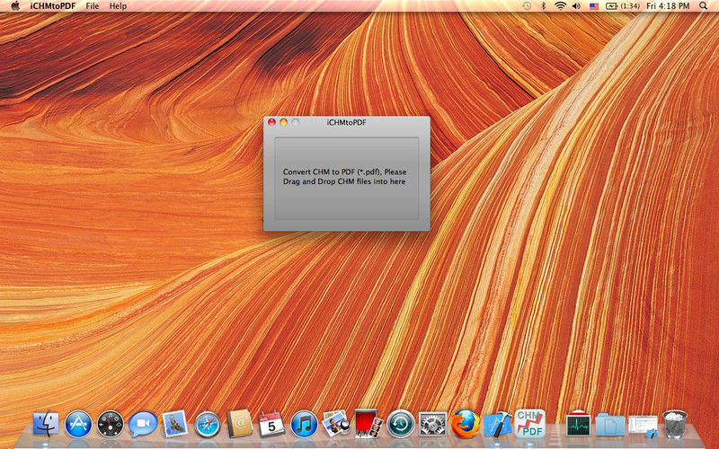719x449 pixels.
Task: Click the iCHMtoPDF window title bar
Action: (347, 122)
